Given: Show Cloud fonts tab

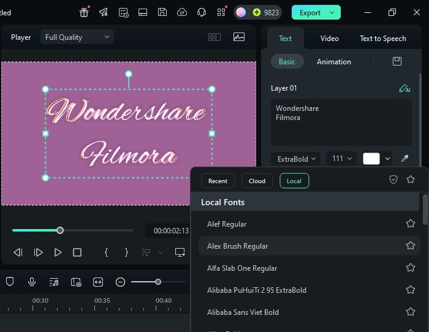Looking at the screenshot, I should (x=257, y=181).
